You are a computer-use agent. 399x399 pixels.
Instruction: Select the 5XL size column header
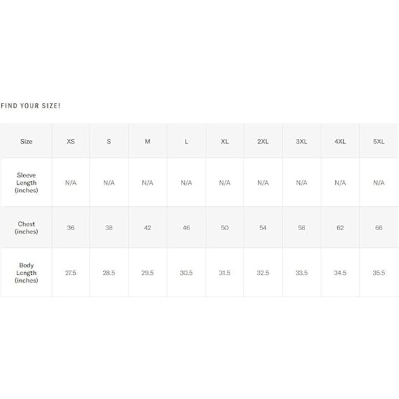coord(379,142)
